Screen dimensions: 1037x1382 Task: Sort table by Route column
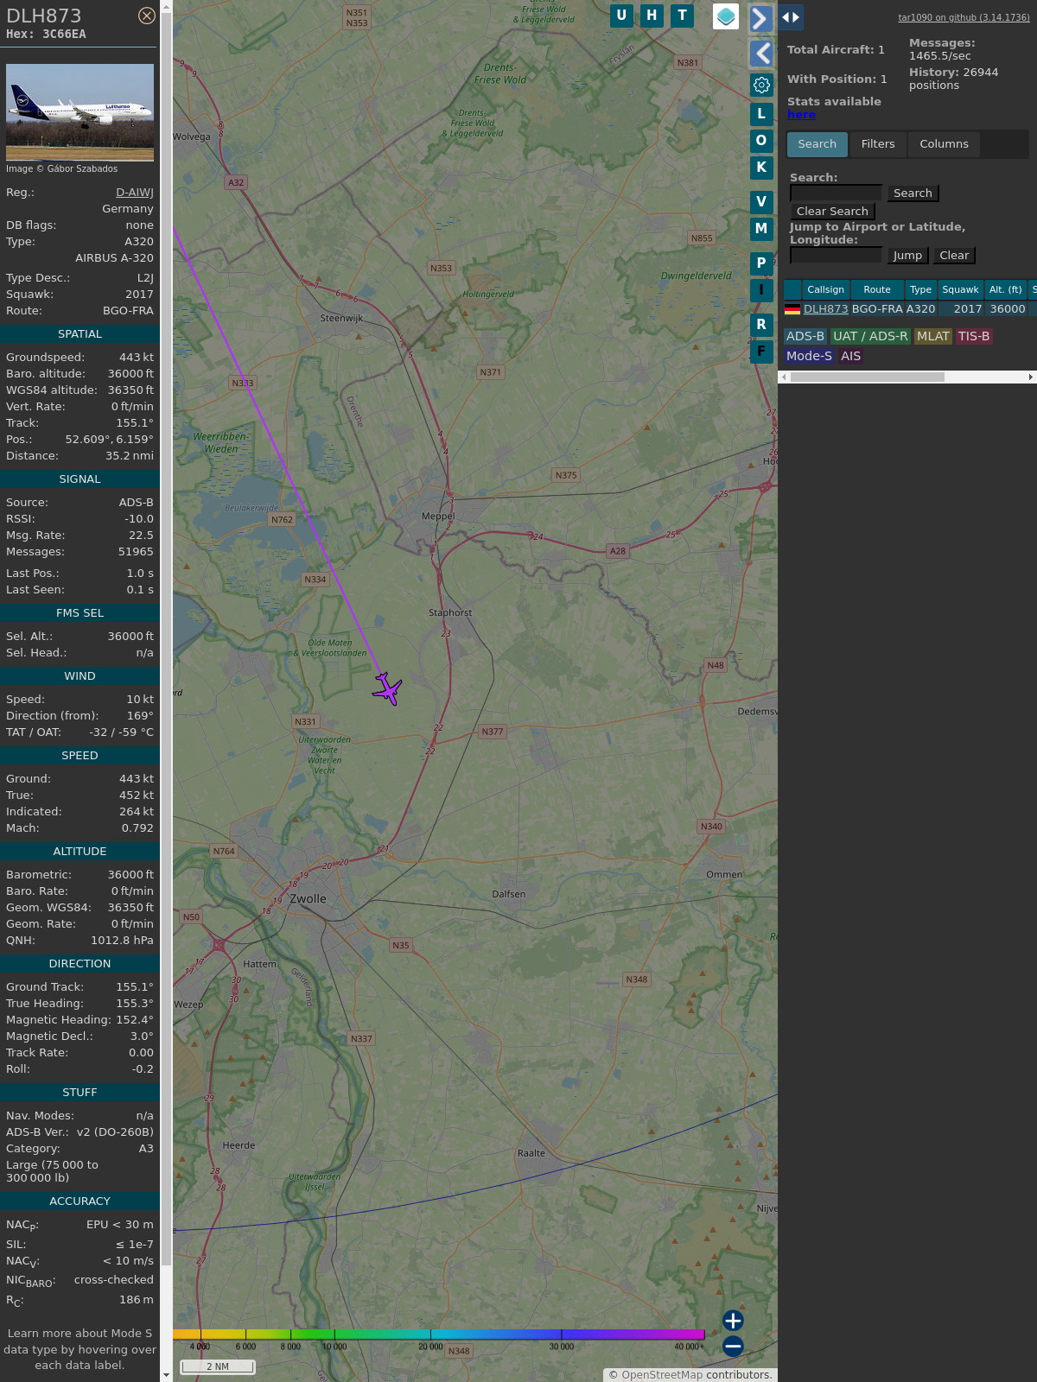coord(877,289)
